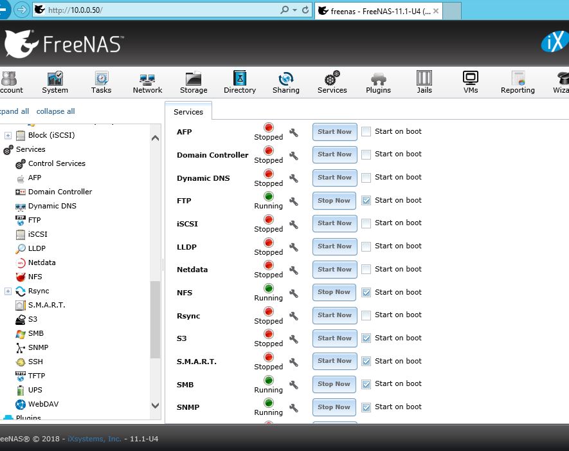This screenshot has width=569, height=451.
Task: Open LLDP settings wrench icon
Action: tap(294, 247)
